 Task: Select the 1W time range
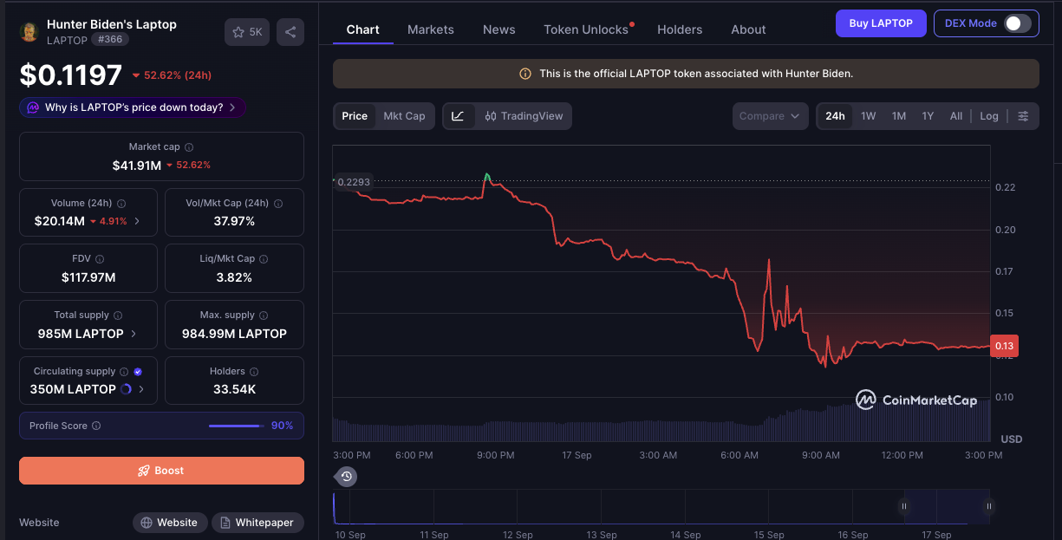(868, 116)
